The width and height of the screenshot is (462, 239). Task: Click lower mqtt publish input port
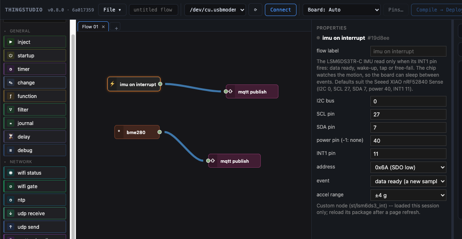point(208,161)
